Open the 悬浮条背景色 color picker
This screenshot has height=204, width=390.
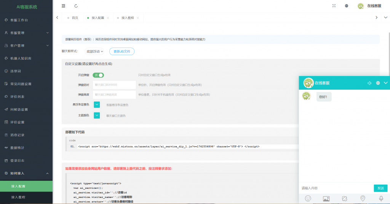[97, 105]
